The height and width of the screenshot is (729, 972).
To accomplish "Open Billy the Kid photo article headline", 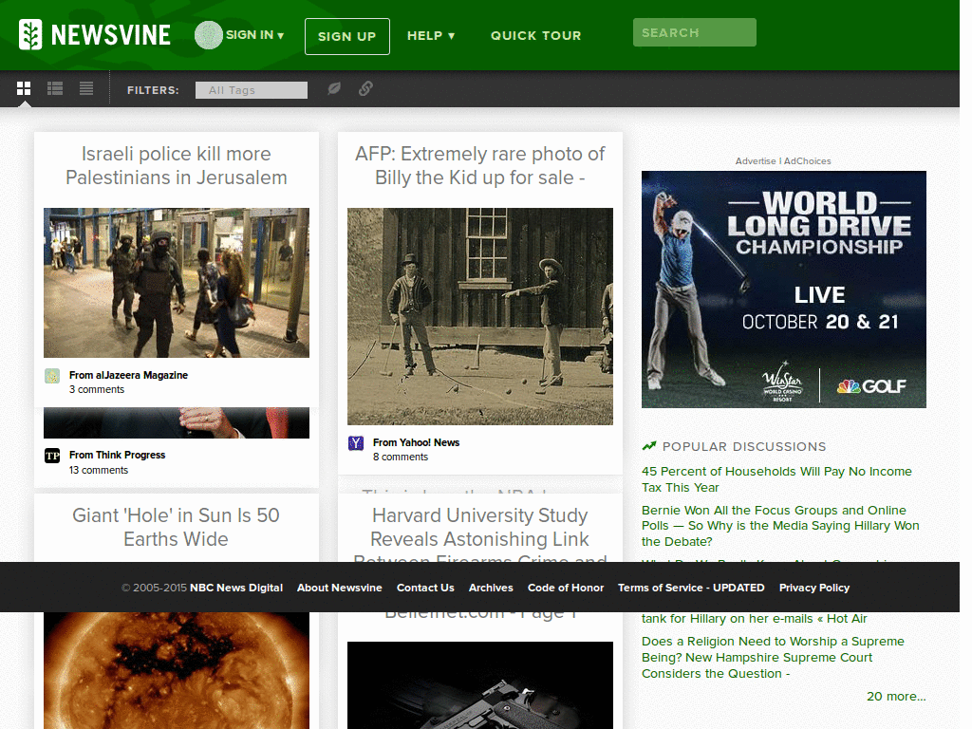I will tap(479, 165).
